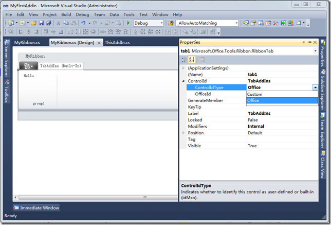
Task: Open the Properties panel window position menu arrow
Action: click(304, 42)
